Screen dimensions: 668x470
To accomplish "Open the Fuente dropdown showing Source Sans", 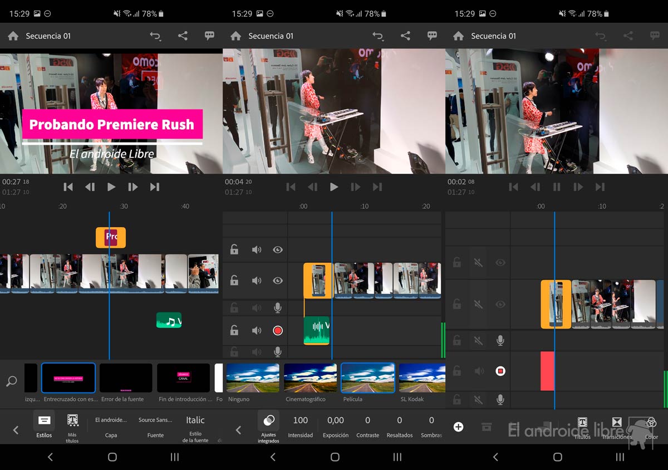I will (155, 426).
